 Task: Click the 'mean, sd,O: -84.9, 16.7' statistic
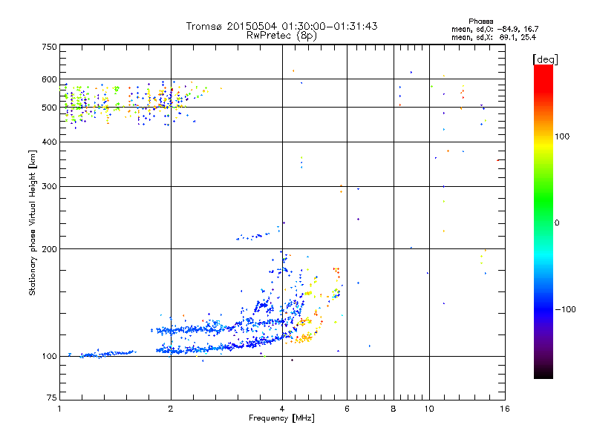495,29
